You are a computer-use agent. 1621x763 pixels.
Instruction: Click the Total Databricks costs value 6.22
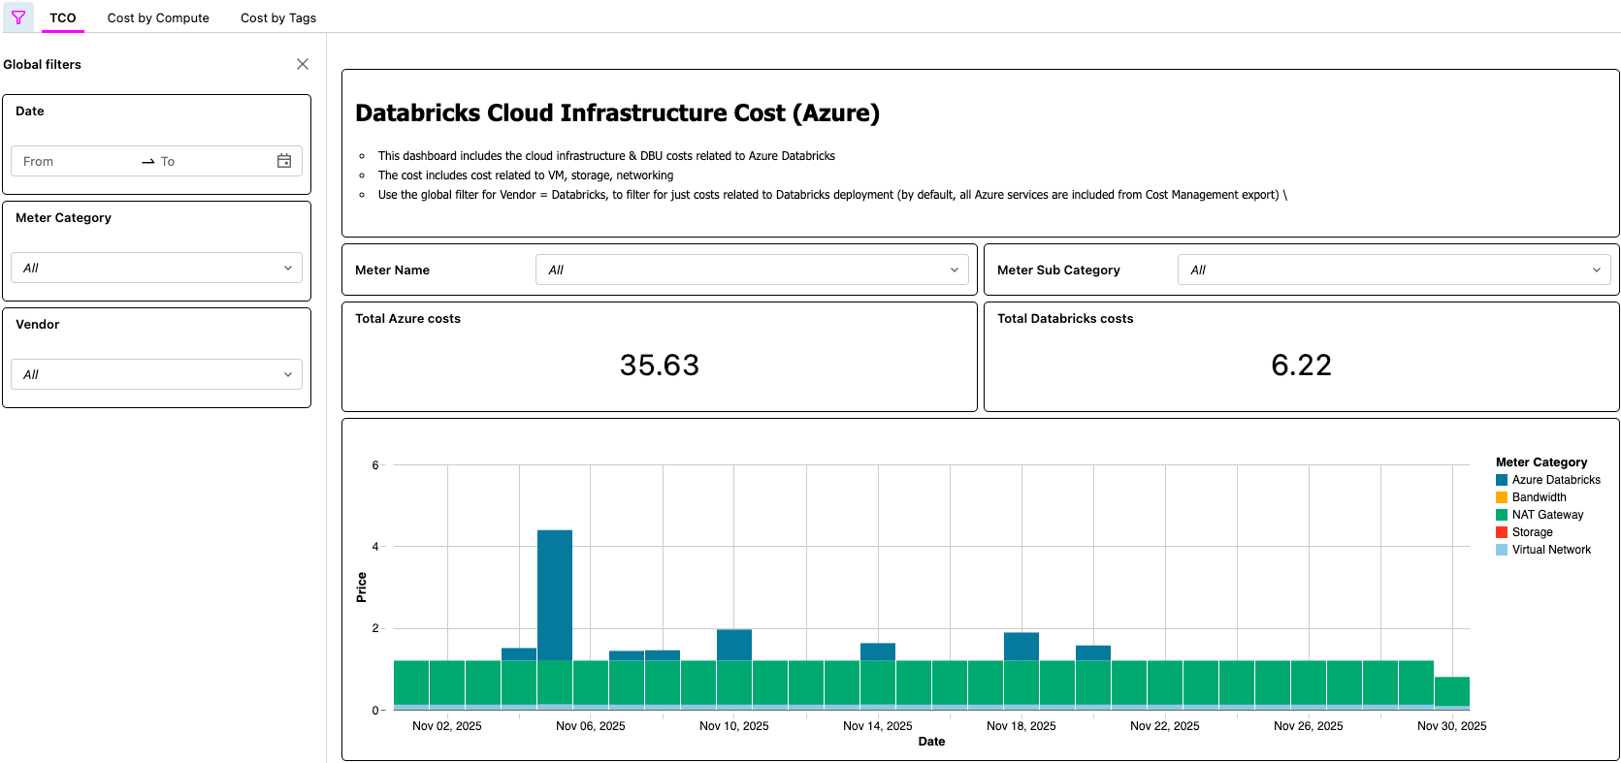coord(1301,366)
